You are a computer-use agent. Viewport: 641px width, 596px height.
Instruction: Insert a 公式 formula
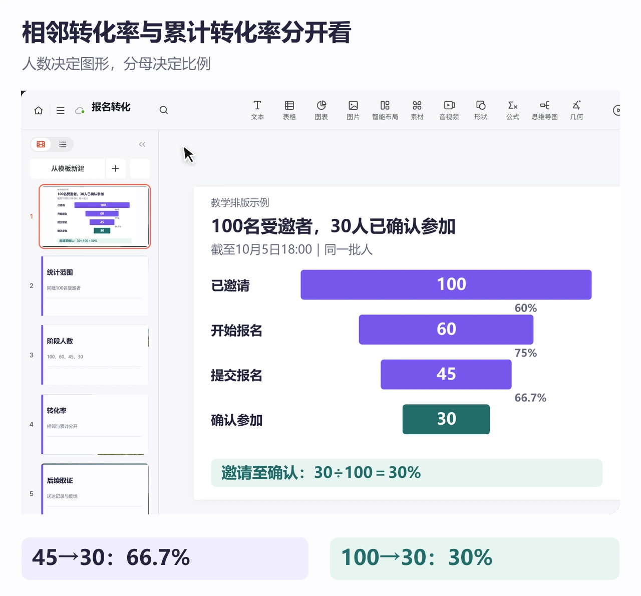[513, 110]
